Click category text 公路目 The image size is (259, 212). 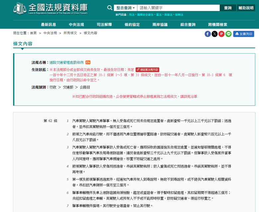pos(85,87)
